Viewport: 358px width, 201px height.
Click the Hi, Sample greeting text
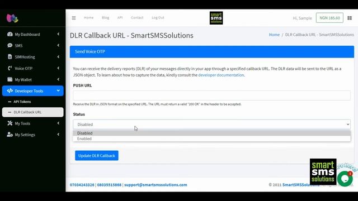click(302, 18)
